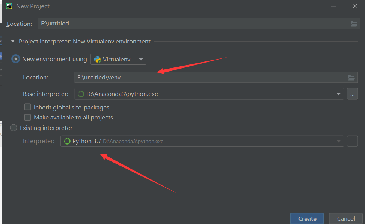365x224 pixels.
Task: Click the Python 3.7 interpreter icon
Action: pos(68,141)
